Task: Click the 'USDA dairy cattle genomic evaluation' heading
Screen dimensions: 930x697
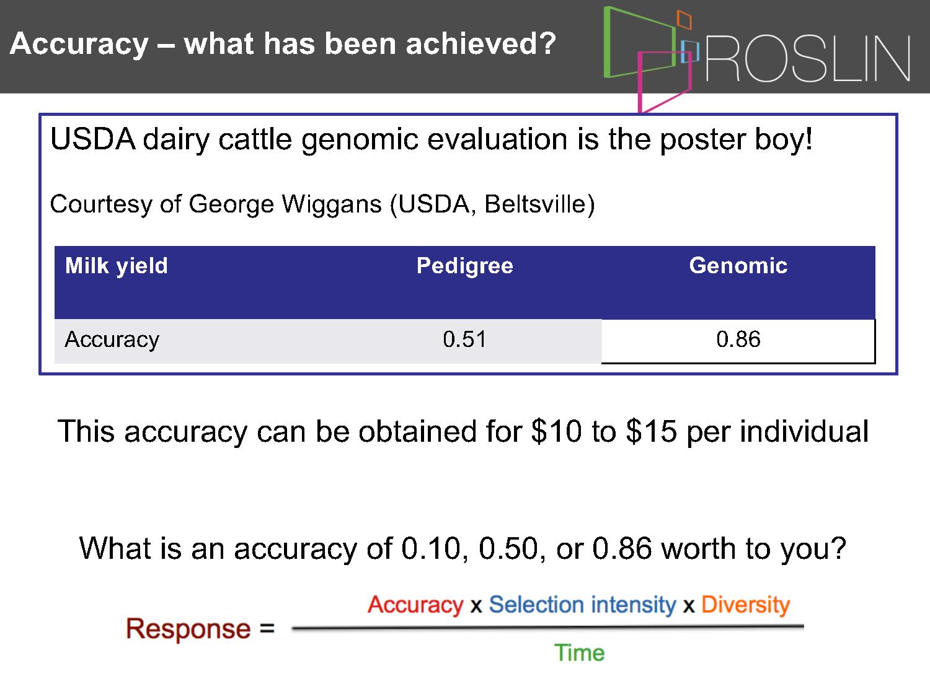Action: tap(432, 139)
